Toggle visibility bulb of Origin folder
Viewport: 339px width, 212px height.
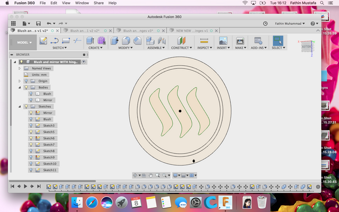click(x=26, y=81)
